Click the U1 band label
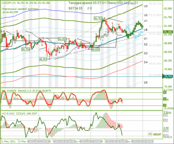The image size is (174, 144). 146,21
